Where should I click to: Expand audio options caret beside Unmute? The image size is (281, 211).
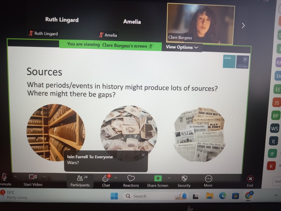(x=15, y=176)
